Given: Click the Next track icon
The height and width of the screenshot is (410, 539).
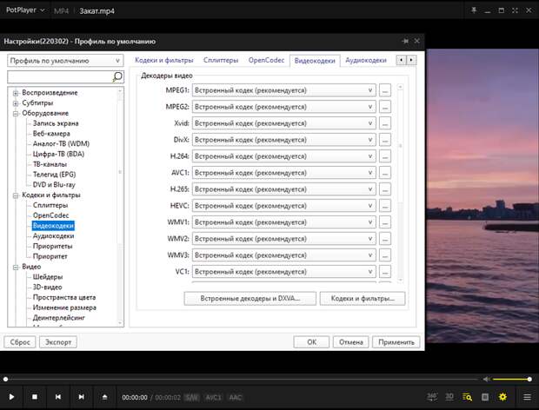Looking at the screenshot, I should coord(81,397).
